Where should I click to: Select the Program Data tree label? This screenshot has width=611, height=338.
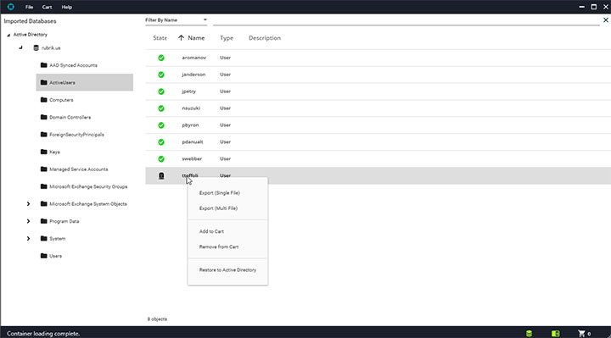64,221
